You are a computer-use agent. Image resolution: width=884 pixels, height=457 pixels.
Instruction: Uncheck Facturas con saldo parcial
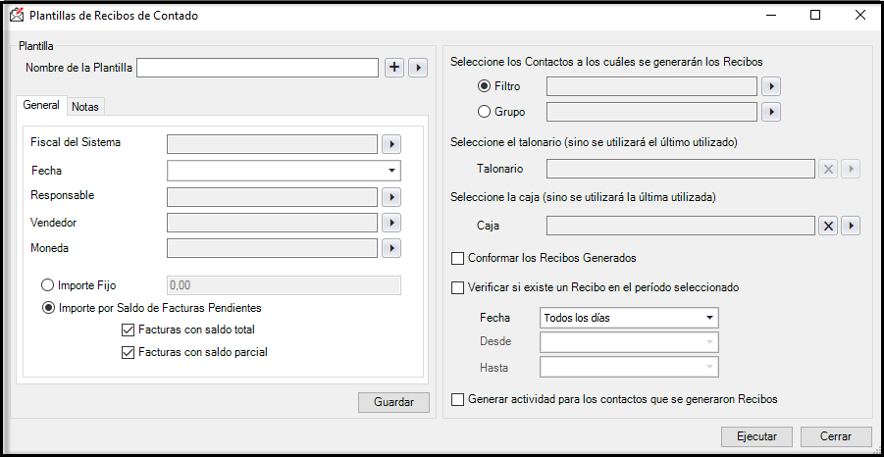128,353
